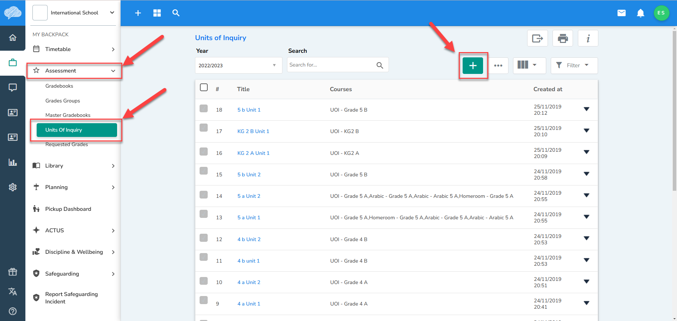
Task: Open the KG 2 A Unit 1 link
Action: (254, 153)
